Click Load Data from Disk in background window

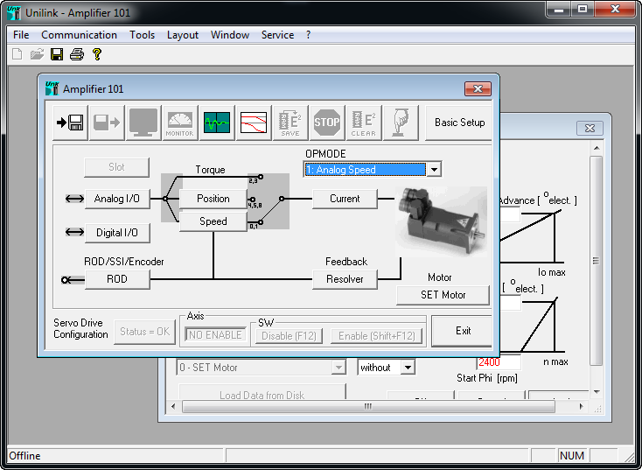(262, 393)
